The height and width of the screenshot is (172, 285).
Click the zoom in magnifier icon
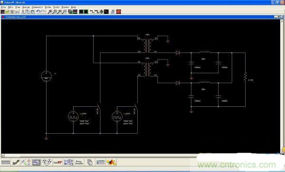[49, 12]
